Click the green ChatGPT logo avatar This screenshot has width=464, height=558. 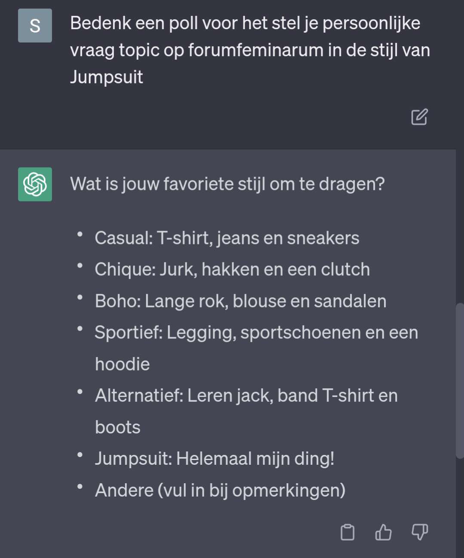coord(35,184)
